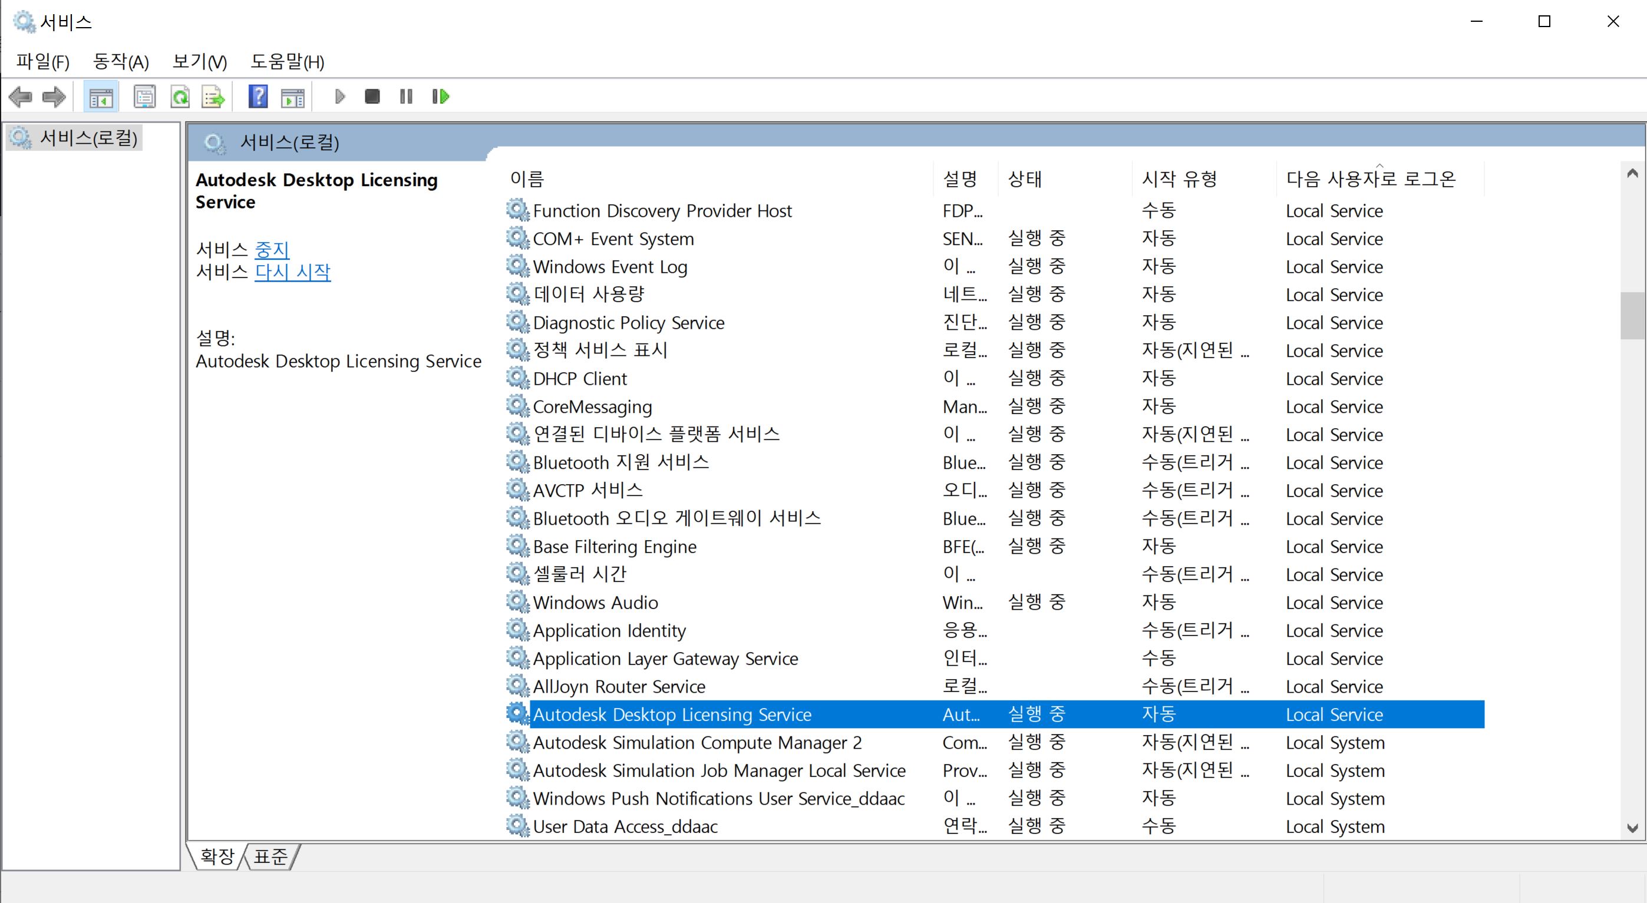This screenshot has height=903, width=1647.
Task: Click scrollbar down arrow in services list
Action: pyautogui.click(x=1632, y=828)
